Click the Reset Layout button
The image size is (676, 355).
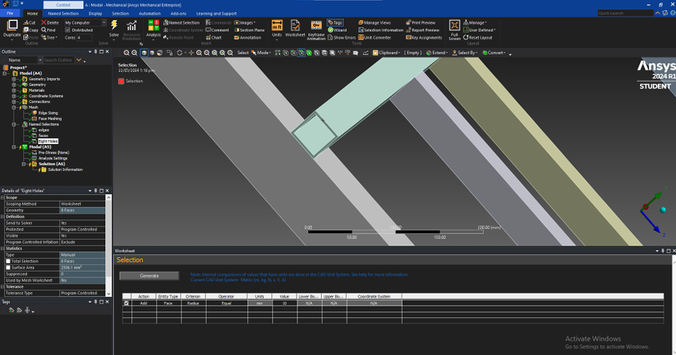(477, 38)
